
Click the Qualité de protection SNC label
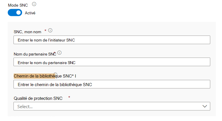pos(38,98)
